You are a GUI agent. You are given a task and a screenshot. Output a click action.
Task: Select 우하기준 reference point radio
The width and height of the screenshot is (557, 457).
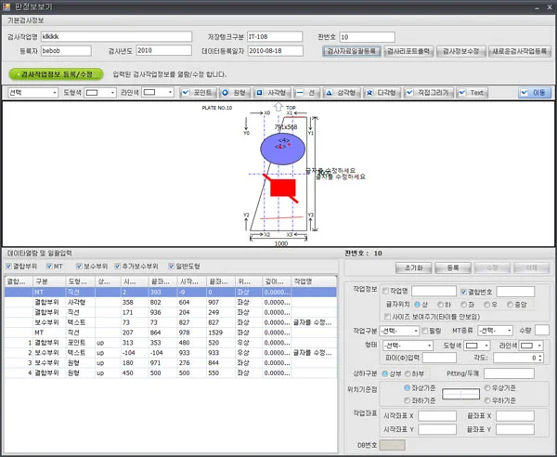(x=487, y=400)
